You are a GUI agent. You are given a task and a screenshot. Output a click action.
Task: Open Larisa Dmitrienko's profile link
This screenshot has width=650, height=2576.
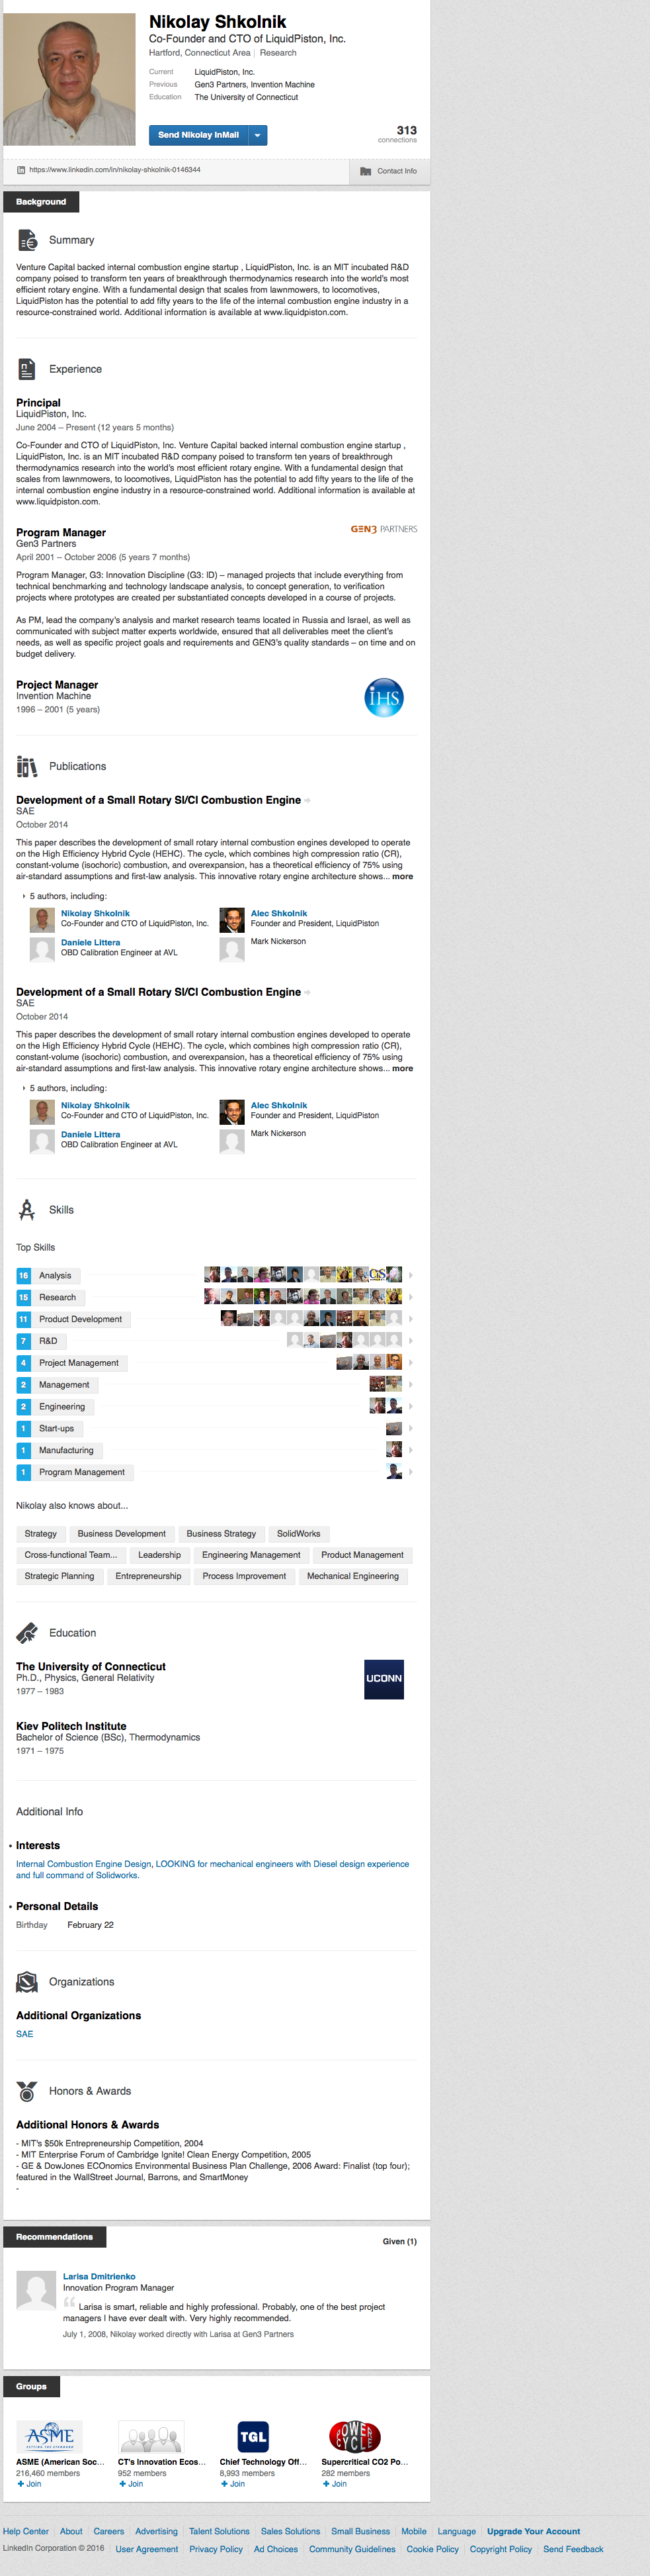click(x=99, y=2276)
